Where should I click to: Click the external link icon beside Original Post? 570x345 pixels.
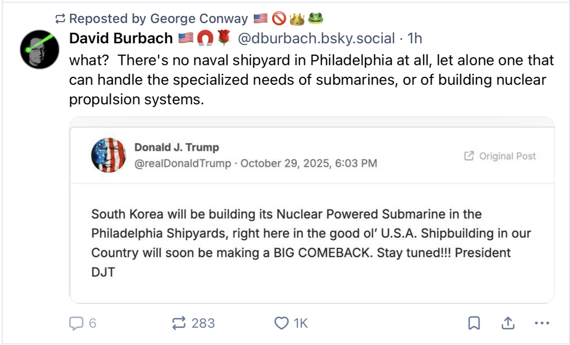click(469, 156)
